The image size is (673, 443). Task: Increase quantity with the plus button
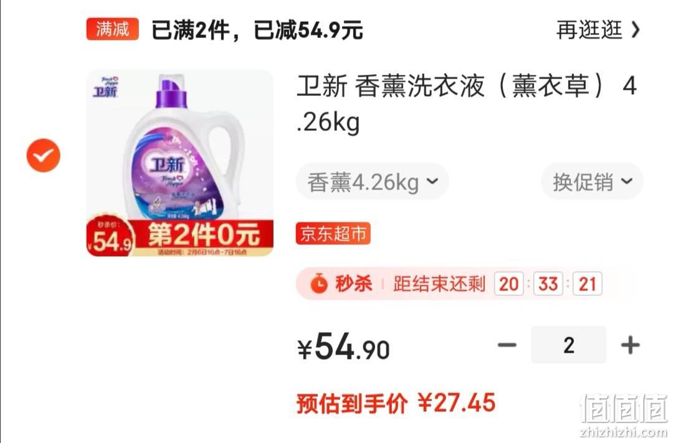click(x=631, y=345)
